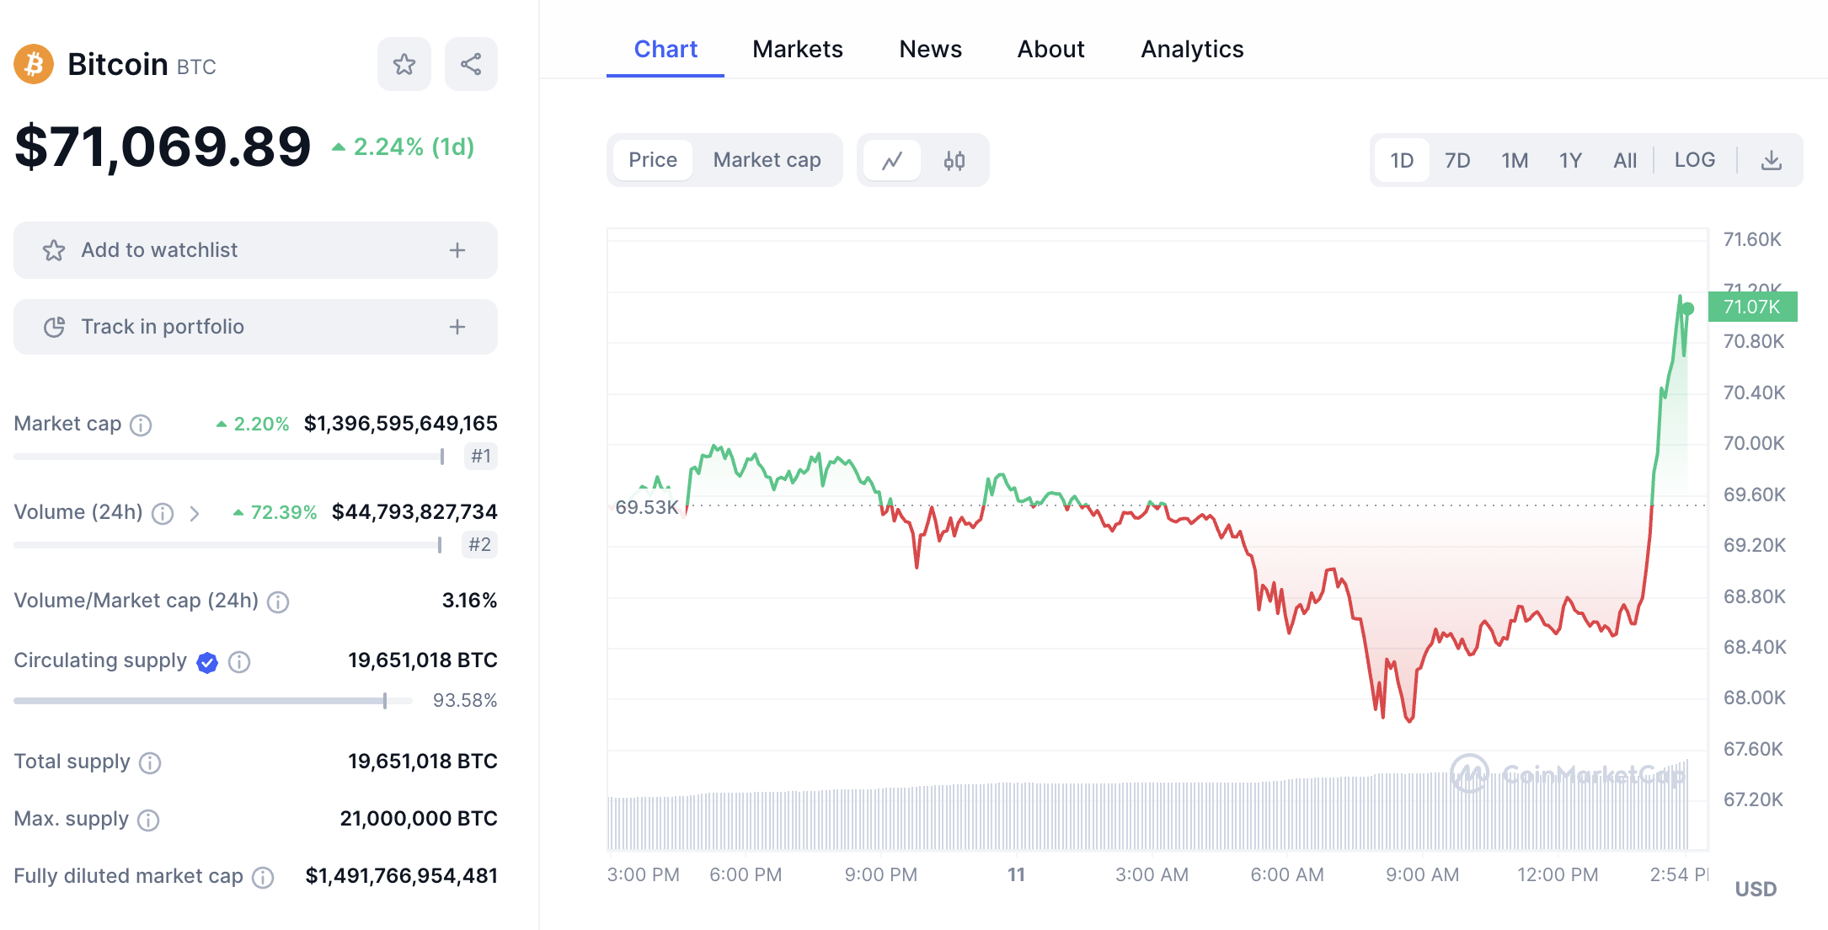The image size is (1828, 930).
Task: Download chart data using download icon
Action: (x=1772, y=160)
